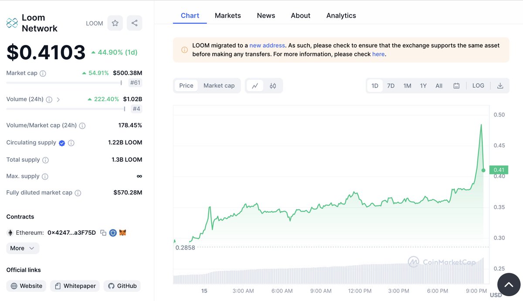Screen dimensions: 523x301
Task: Click the verified circulating supply badge
Action: point(62,143)
